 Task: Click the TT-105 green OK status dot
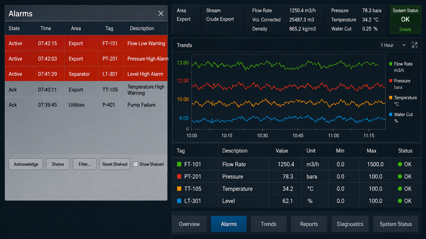(x=400, y=189)
